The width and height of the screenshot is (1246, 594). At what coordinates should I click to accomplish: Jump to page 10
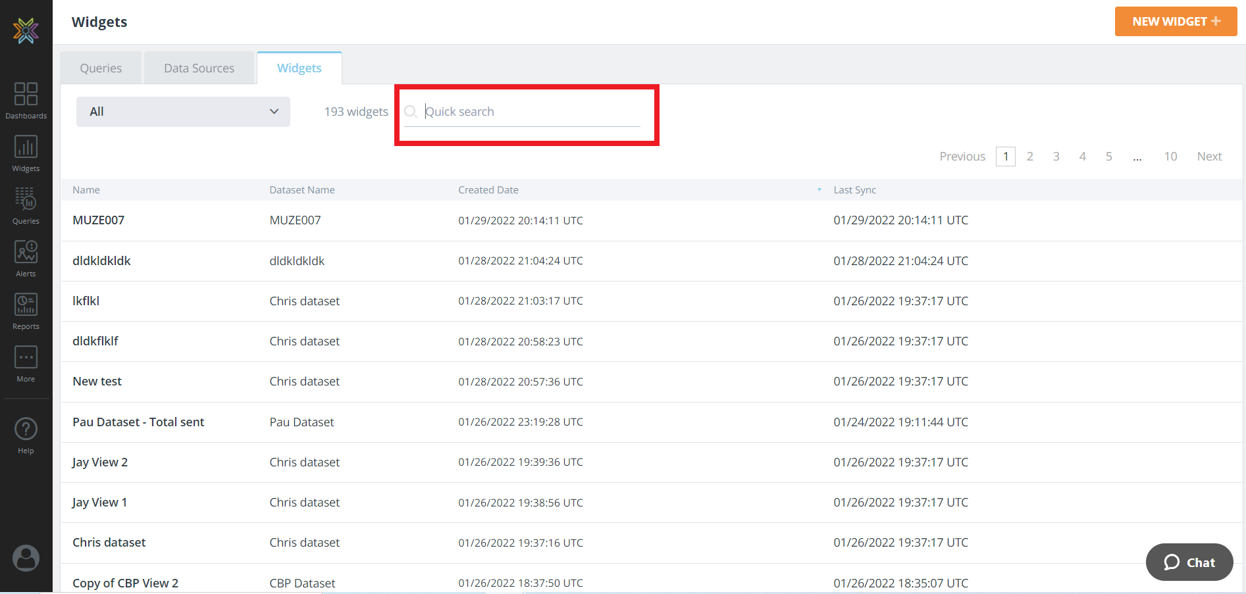click(x=1170, y=157)
